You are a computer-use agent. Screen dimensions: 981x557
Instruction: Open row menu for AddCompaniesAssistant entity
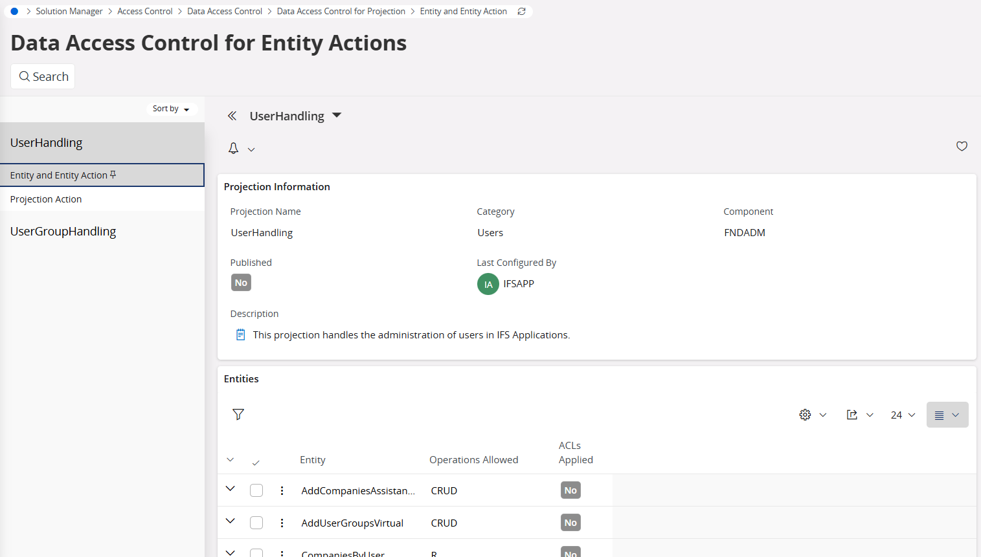coord(282,490)
